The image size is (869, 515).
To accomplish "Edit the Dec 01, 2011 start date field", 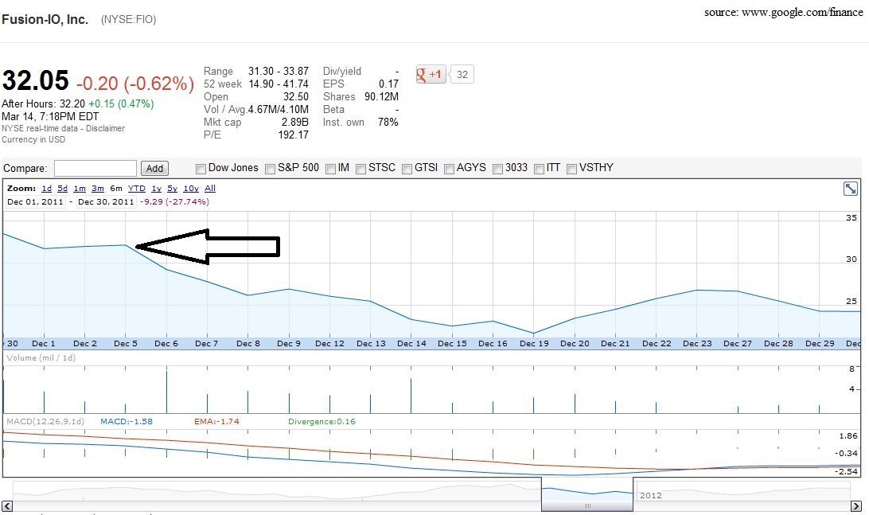I will (x=36, y=202).
